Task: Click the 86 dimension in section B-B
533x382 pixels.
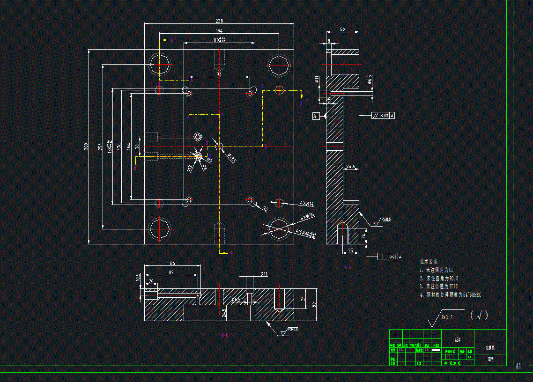Action: click(172, 264)
